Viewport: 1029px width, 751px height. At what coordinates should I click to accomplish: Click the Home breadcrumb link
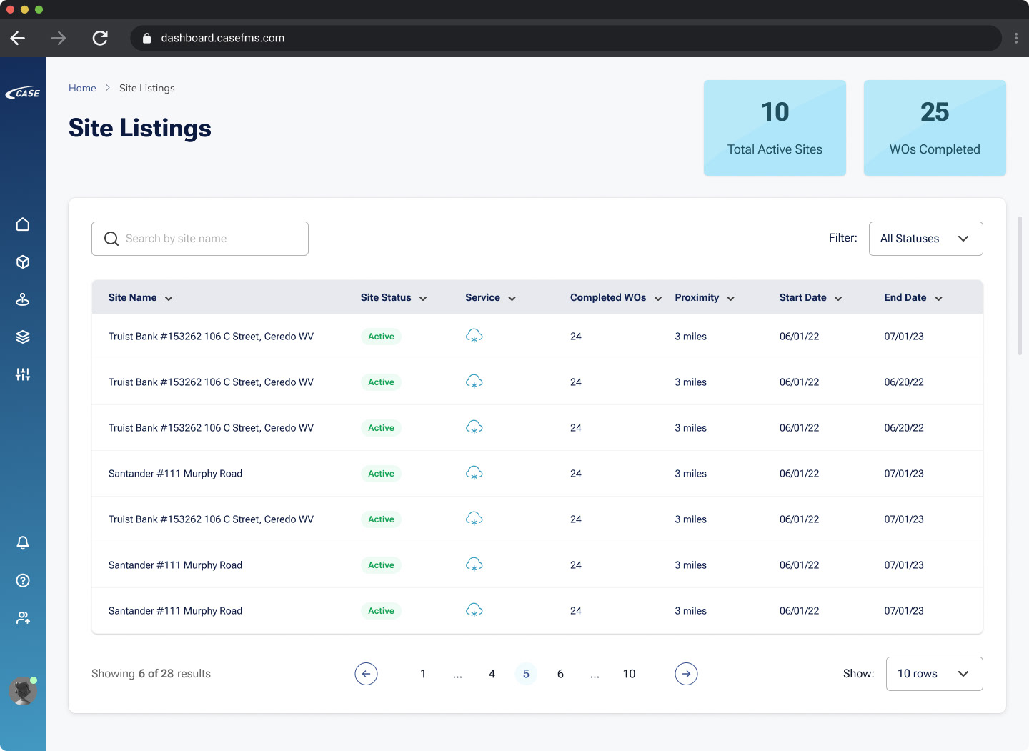pyautogui.click(x=82, y=88)
